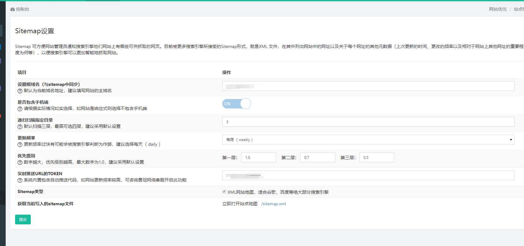This screenshot has width=524, height=246.
Task: Click the 立即打开站点地图 text
Action: tap(240, 204)
